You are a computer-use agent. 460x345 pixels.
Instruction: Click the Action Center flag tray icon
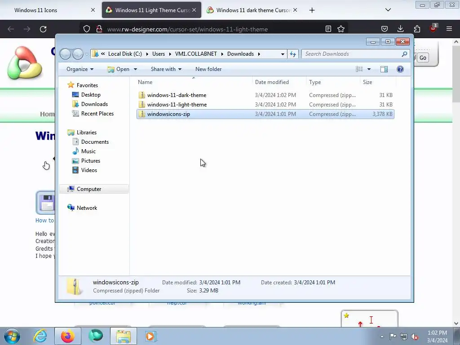[x=393, y=336]
